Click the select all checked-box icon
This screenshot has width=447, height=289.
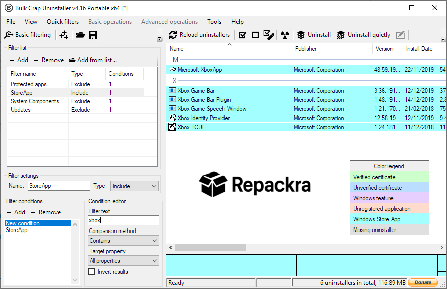[242, 35]
